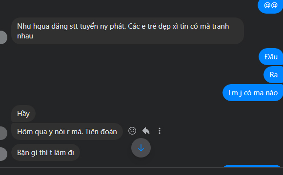This screenshot has width=283, height=175.
Task: Click the words 'tranh' at message line end
Action: coord(221,26)
